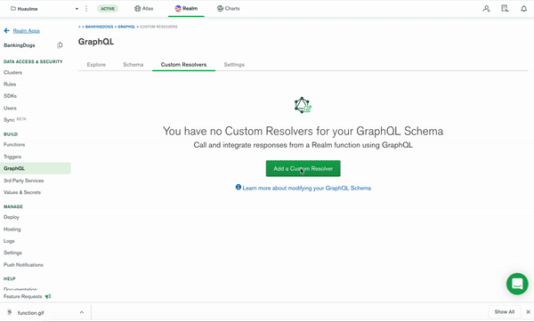
Task: Open Rules in the sidebar
Action: point(10,85)
